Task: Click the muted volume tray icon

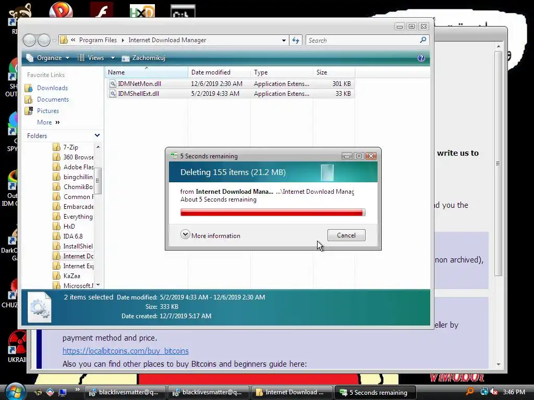Action: [x=493, y=392]
